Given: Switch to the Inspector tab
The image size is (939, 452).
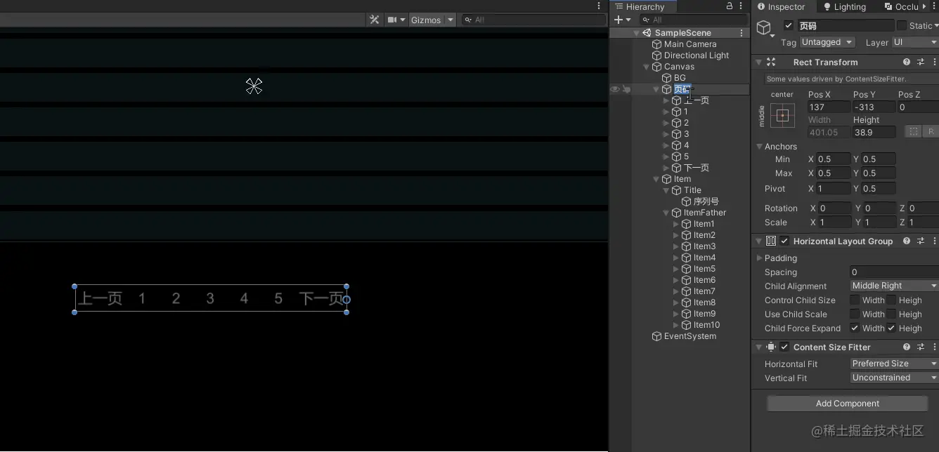Looking at the screenshot, I should (781, 6).
